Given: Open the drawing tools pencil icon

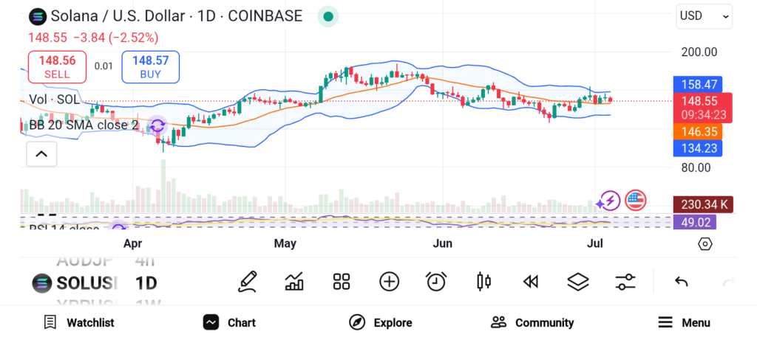Looking at the screenshot, I should coord(248,281).
